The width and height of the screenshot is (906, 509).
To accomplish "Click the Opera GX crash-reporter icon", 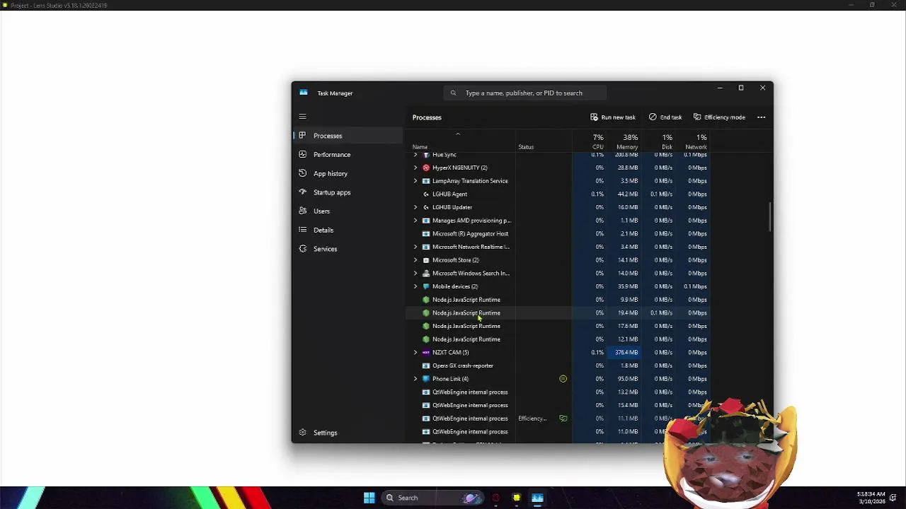I will point(426,365).
